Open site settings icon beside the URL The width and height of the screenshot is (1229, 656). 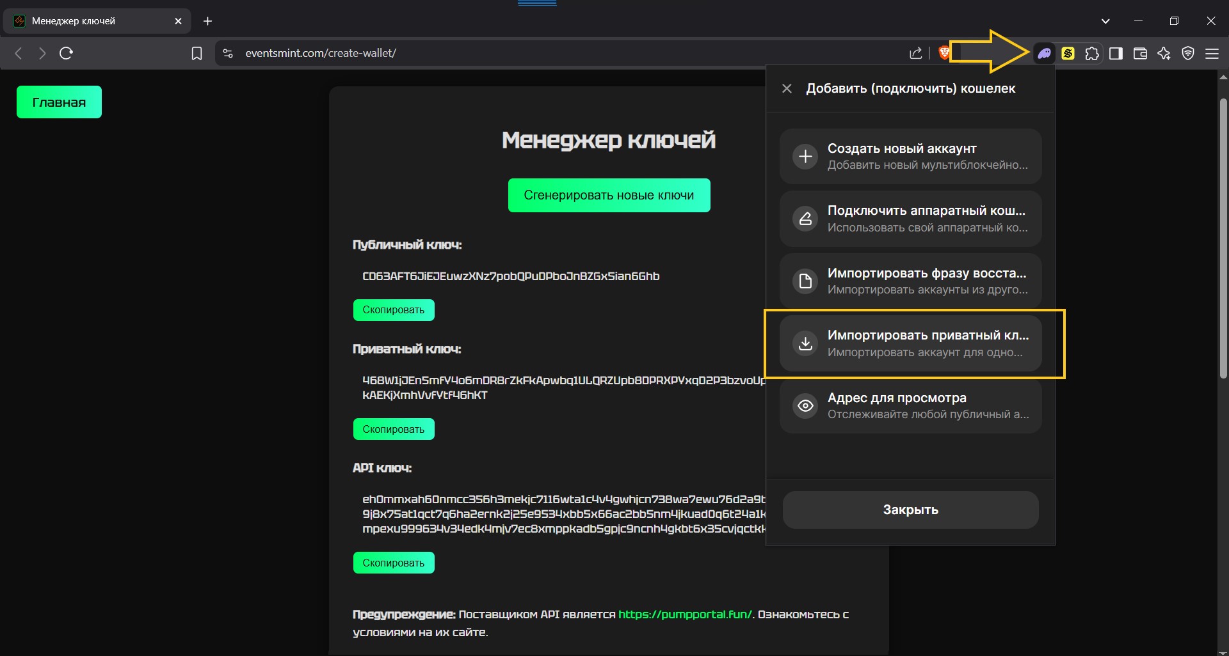228,53
